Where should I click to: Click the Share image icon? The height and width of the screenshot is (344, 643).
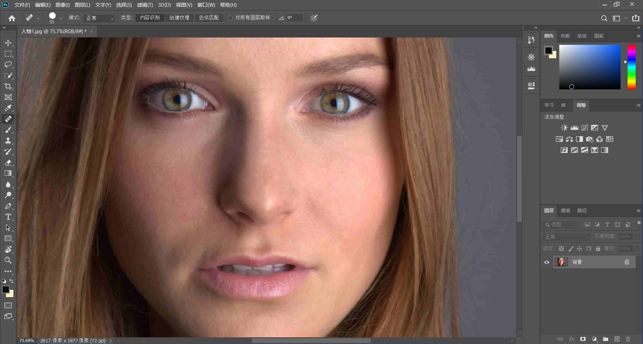636,18
